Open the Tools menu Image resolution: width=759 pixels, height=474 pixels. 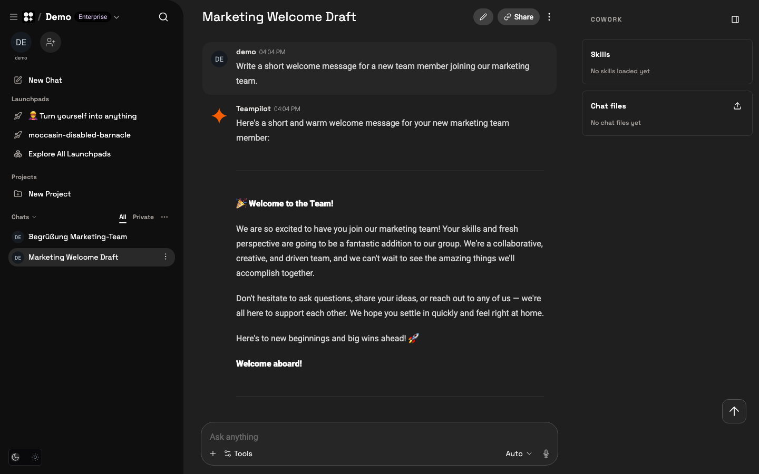click(238, 453)
